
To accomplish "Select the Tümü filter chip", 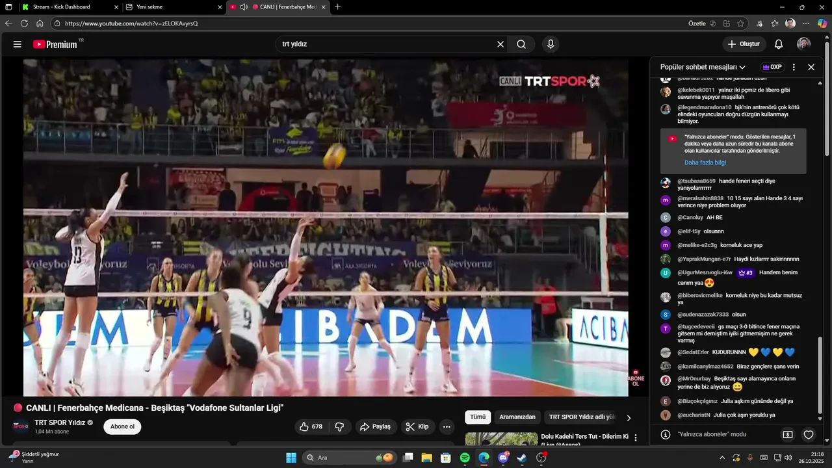I will 478,417.
